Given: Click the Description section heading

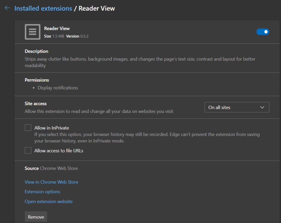Looking at the screenshot, I should pyautogui.click(x=36, y=51).
